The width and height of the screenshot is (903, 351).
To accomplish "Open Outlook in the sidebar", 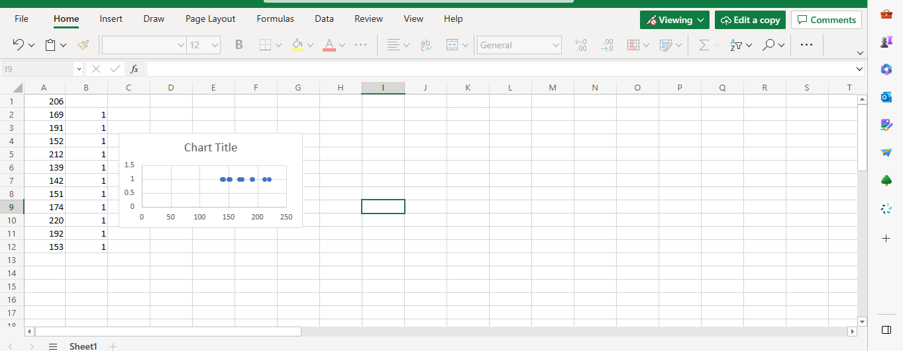I will pos(886,97).
